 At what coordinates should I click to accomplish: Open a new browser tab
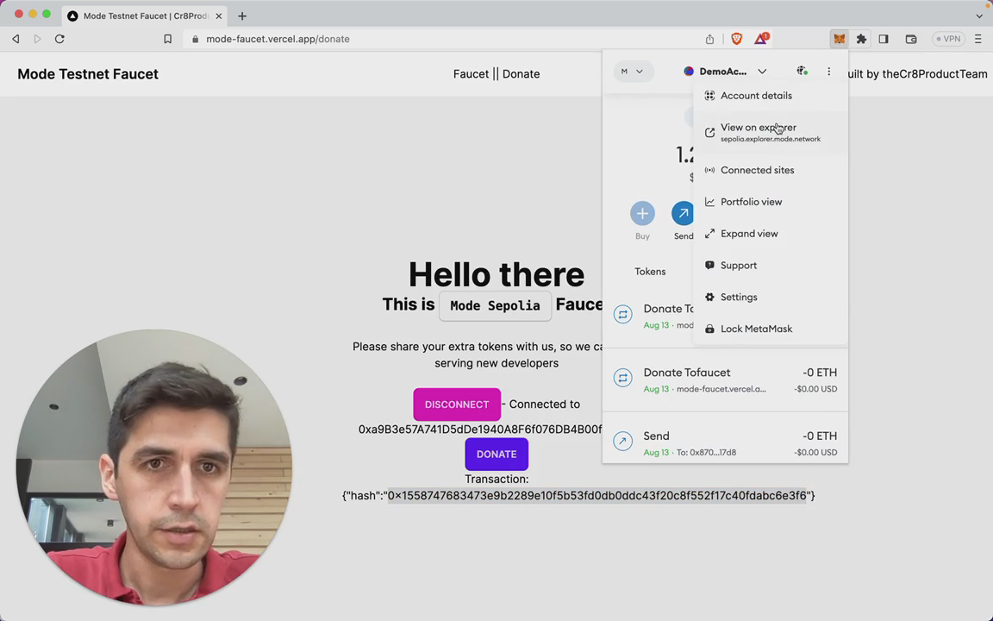(242, 16)
